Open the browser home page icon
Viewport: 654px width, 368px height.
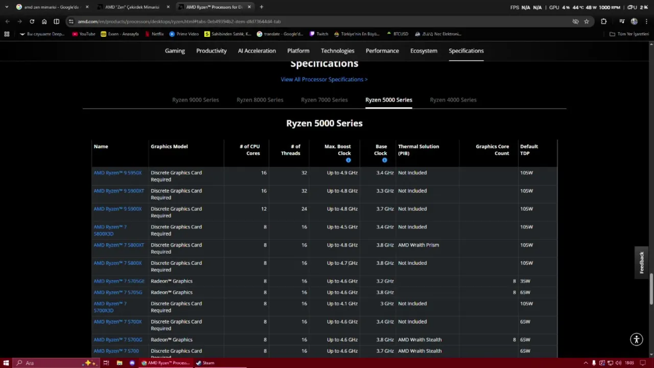click(44, 21)
